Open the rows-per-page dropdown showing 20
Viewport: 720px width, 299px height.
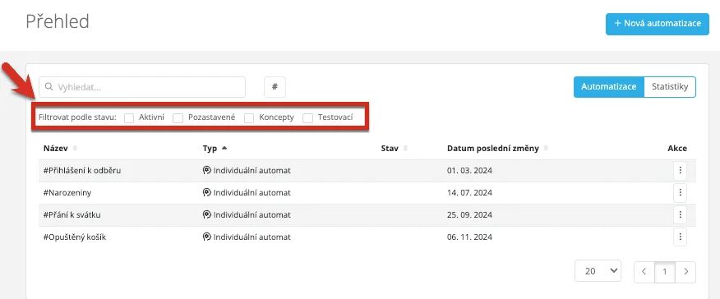[x=598, y=271]
